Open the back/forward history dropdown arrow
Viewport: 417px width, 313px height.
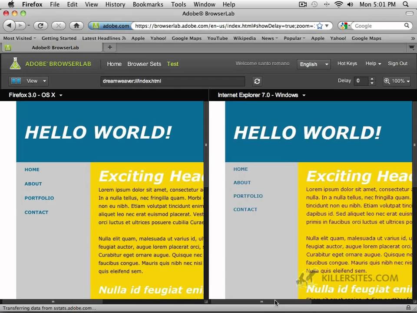(x=29, y=26)
